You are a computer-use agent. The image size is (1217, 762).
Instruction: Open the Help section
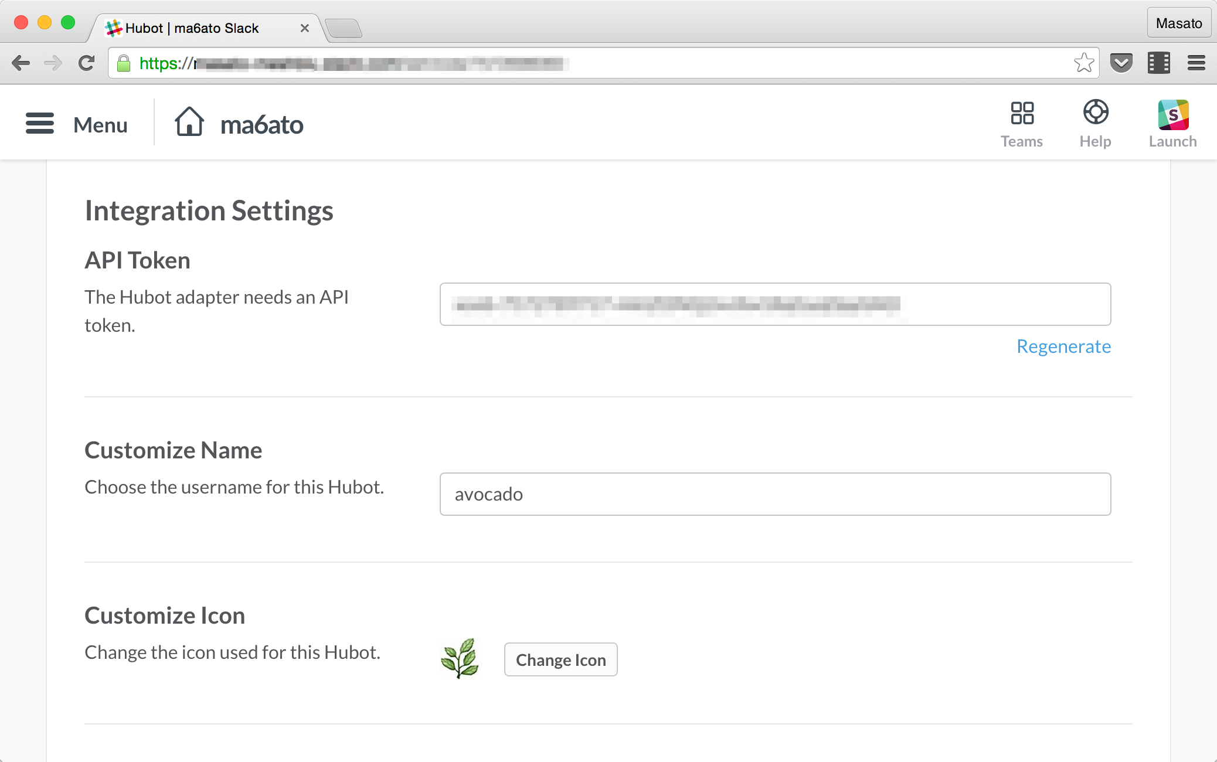point(1095,122)
